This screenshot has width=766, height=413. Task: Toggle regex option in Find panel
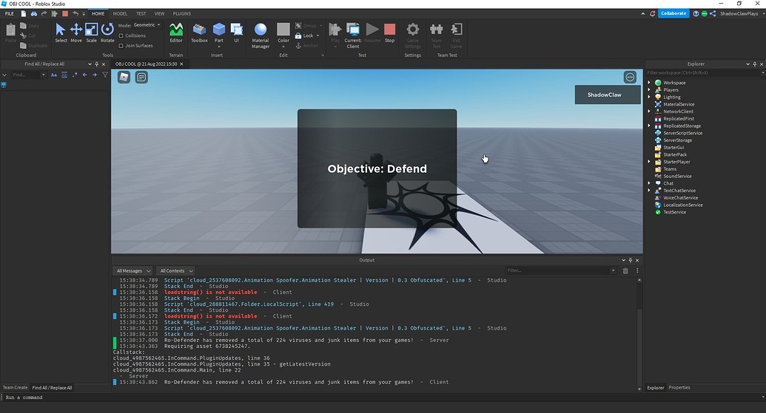tap(74, 75)
